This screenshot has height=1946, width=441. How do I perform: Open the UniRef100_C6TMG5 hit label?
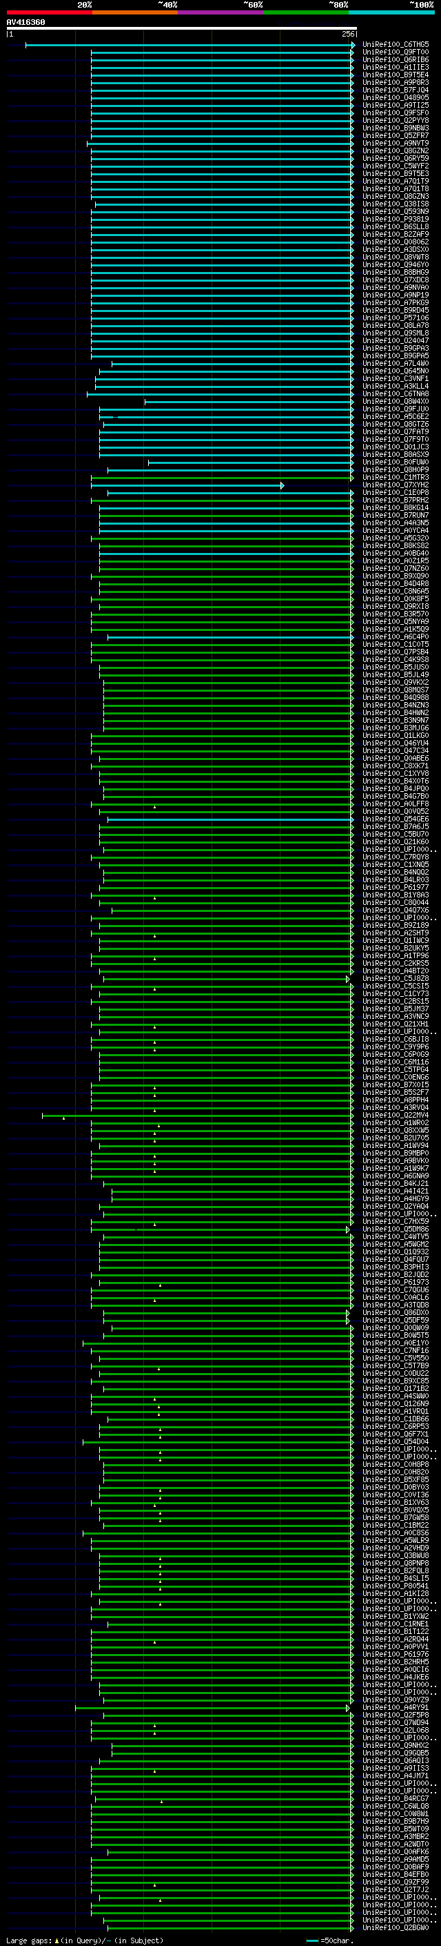(396, 45)
